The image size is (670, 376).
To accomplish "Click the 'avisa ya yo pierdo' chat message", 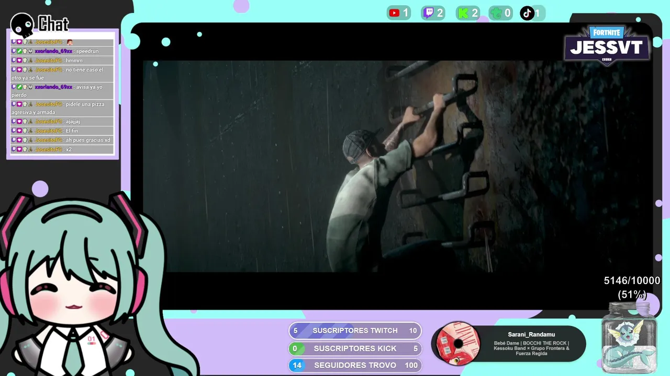I will pyautogui.click(x=62, y=91).
